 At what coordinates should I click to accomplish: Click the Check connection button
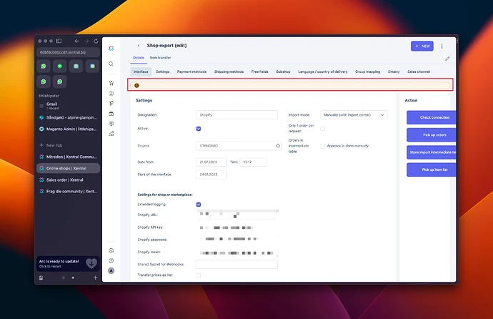[x=431, y=117]
